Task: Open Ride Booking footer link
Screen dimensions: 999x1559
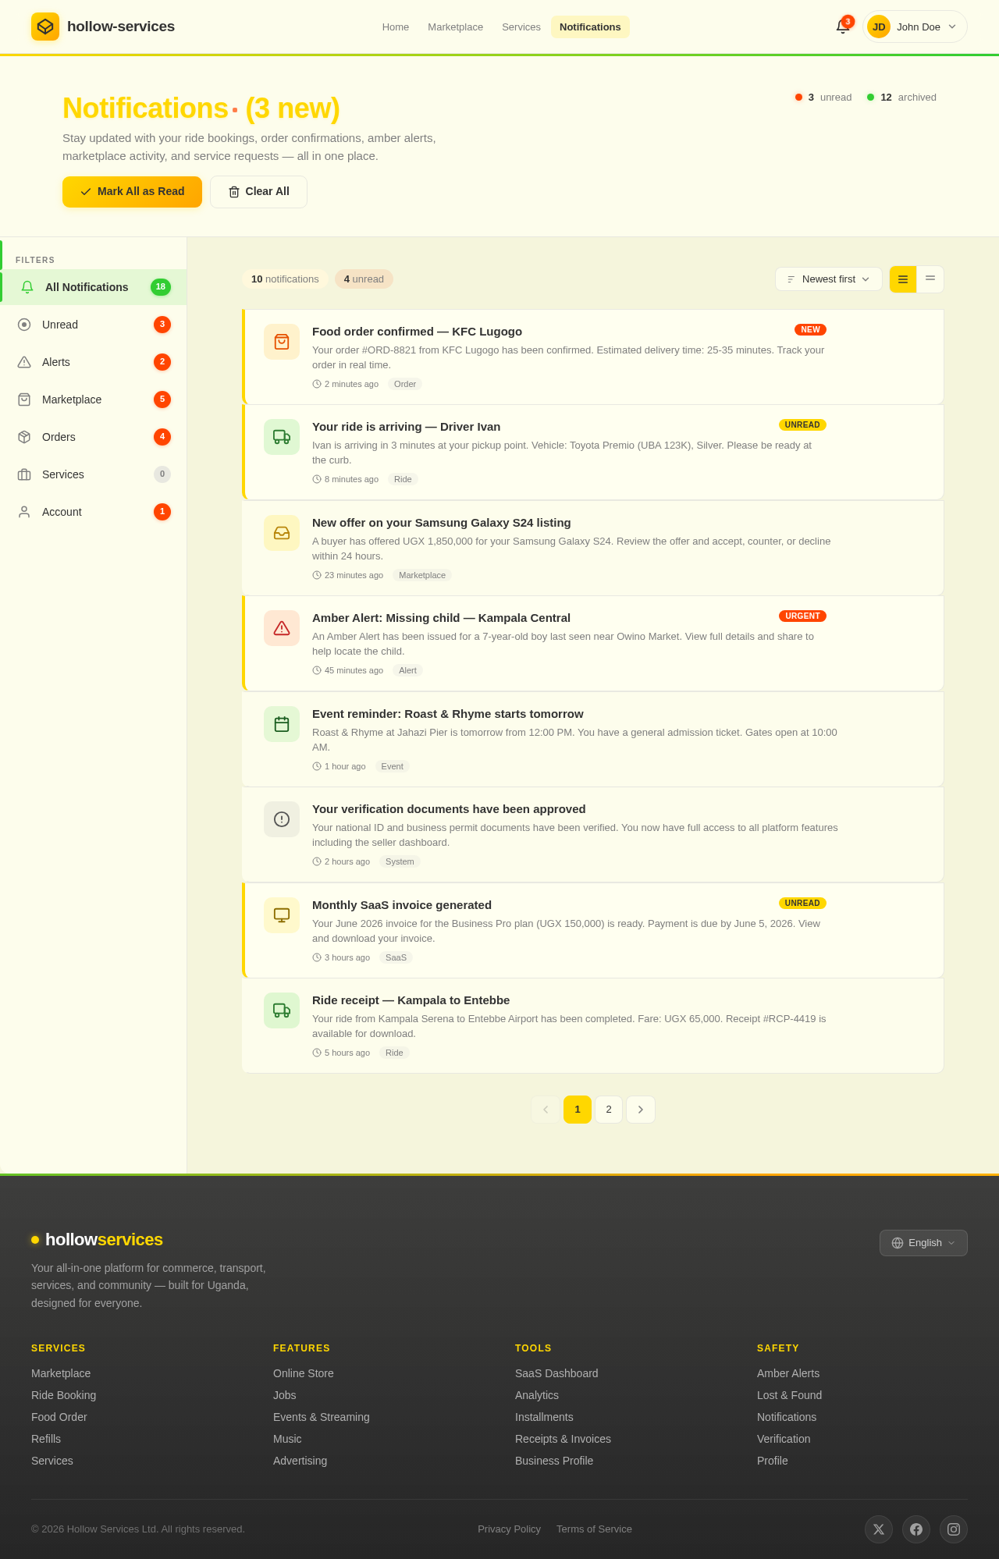Action: tap(63, 1395)
